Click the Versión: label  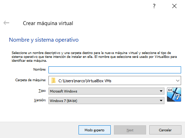[40, 100]
